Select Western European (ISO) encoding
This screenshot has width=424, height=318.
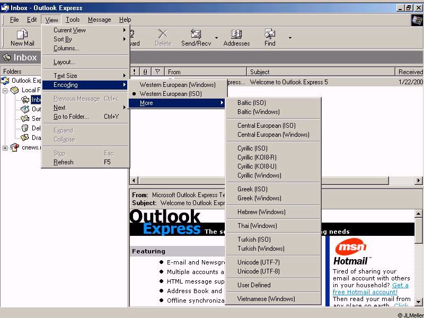pyautogui.click(x=171, y=94)
